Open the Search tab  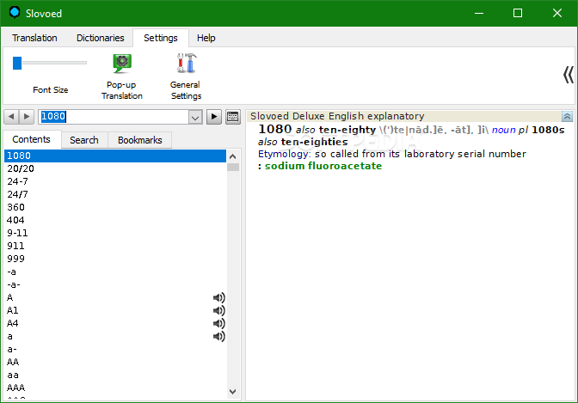pyautogui.click(x=84, y=140)
